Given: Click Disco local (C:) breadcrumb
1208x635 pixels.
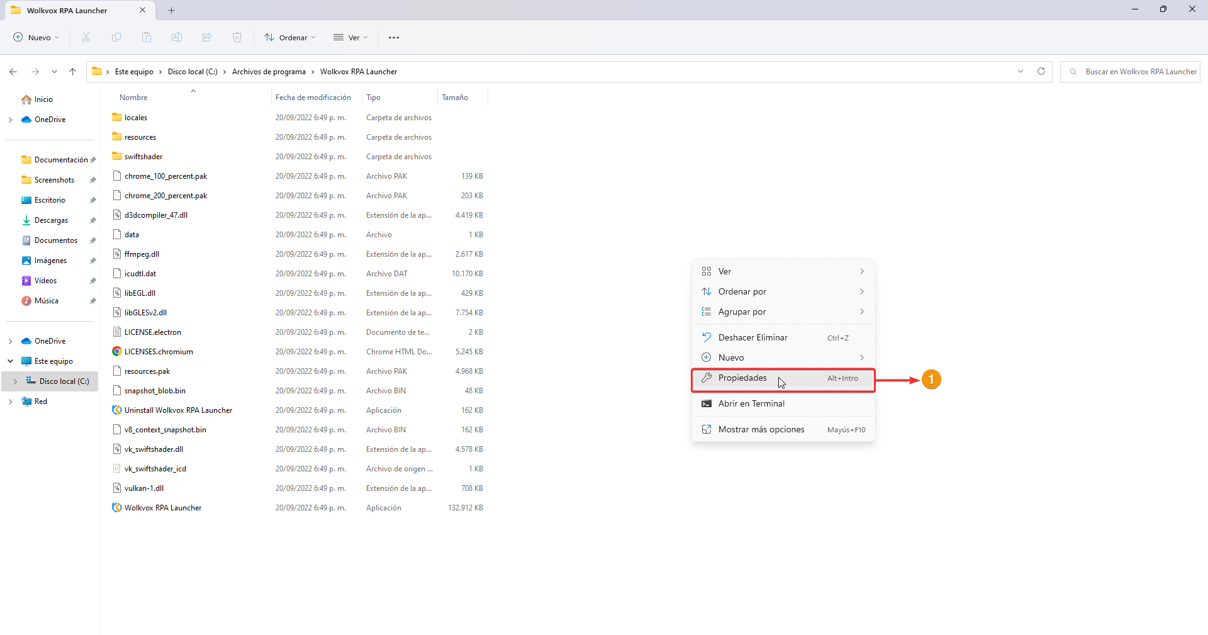Looking at the screenshot, I should point(193,72).
